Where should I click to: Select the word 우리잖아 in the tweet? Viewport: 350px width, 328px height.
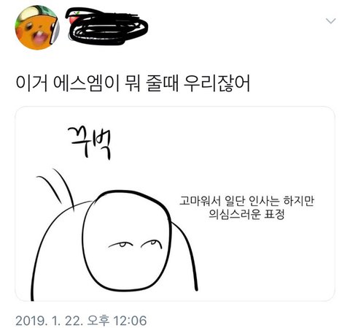(217, 84)
